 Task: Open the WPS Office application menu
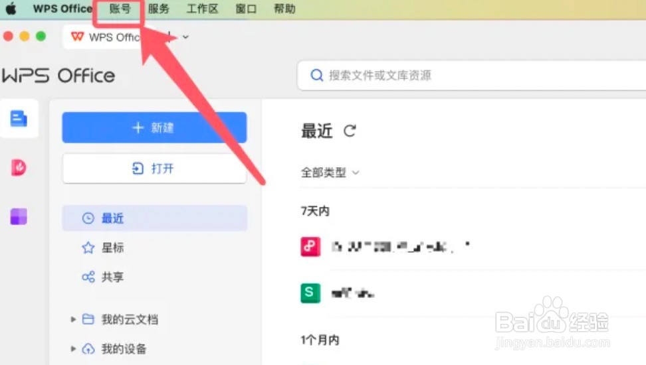pos(62,9)
